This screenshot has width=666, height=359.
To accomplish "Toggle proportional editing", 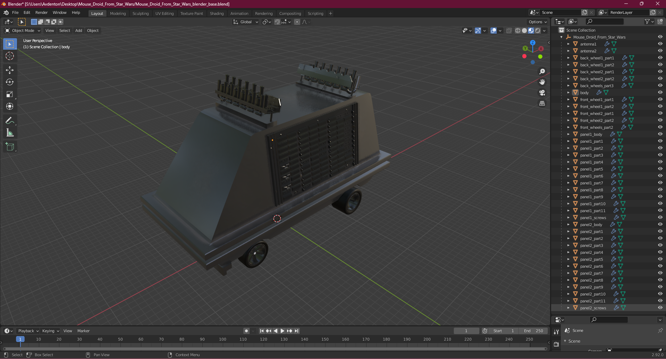I will click(x=297, y=22).
